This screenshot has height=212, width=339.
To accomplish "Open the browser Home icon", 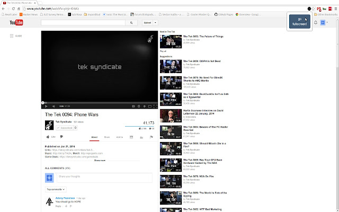I will [19, 9].
